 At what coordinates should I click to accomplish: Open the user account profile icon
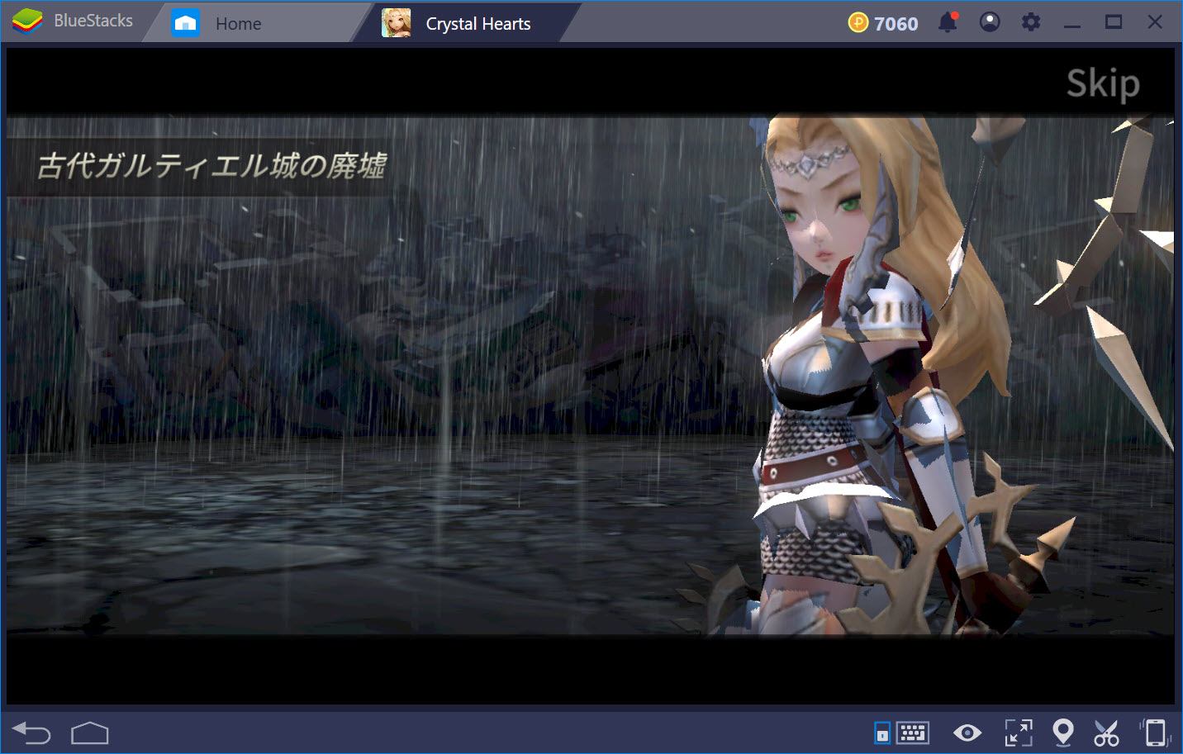pyautogui.click(x=990, y=22)
